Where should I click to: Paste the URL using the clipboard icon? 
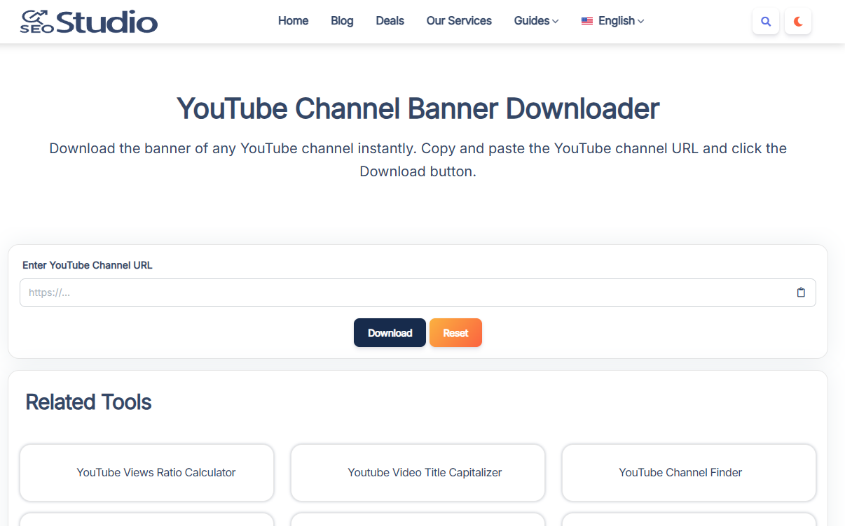click(801, 293)
